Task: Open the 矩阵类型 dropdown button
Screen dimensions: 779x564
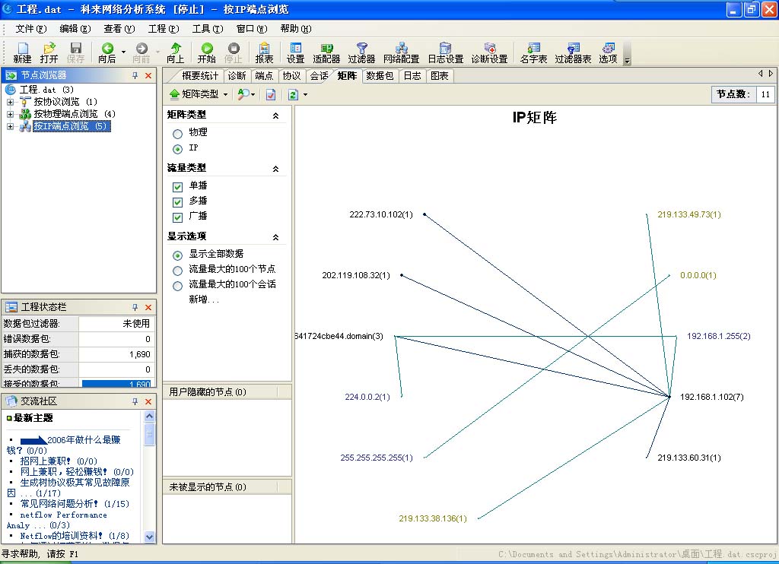Action: (x=198, y=94)
